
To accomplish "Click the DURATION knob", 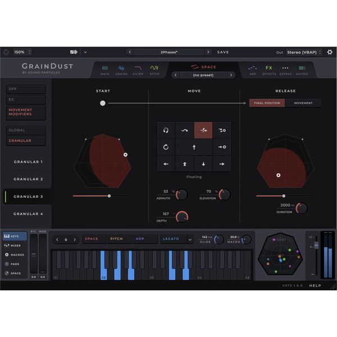I will pyautogui.click(x=302, y=208).
